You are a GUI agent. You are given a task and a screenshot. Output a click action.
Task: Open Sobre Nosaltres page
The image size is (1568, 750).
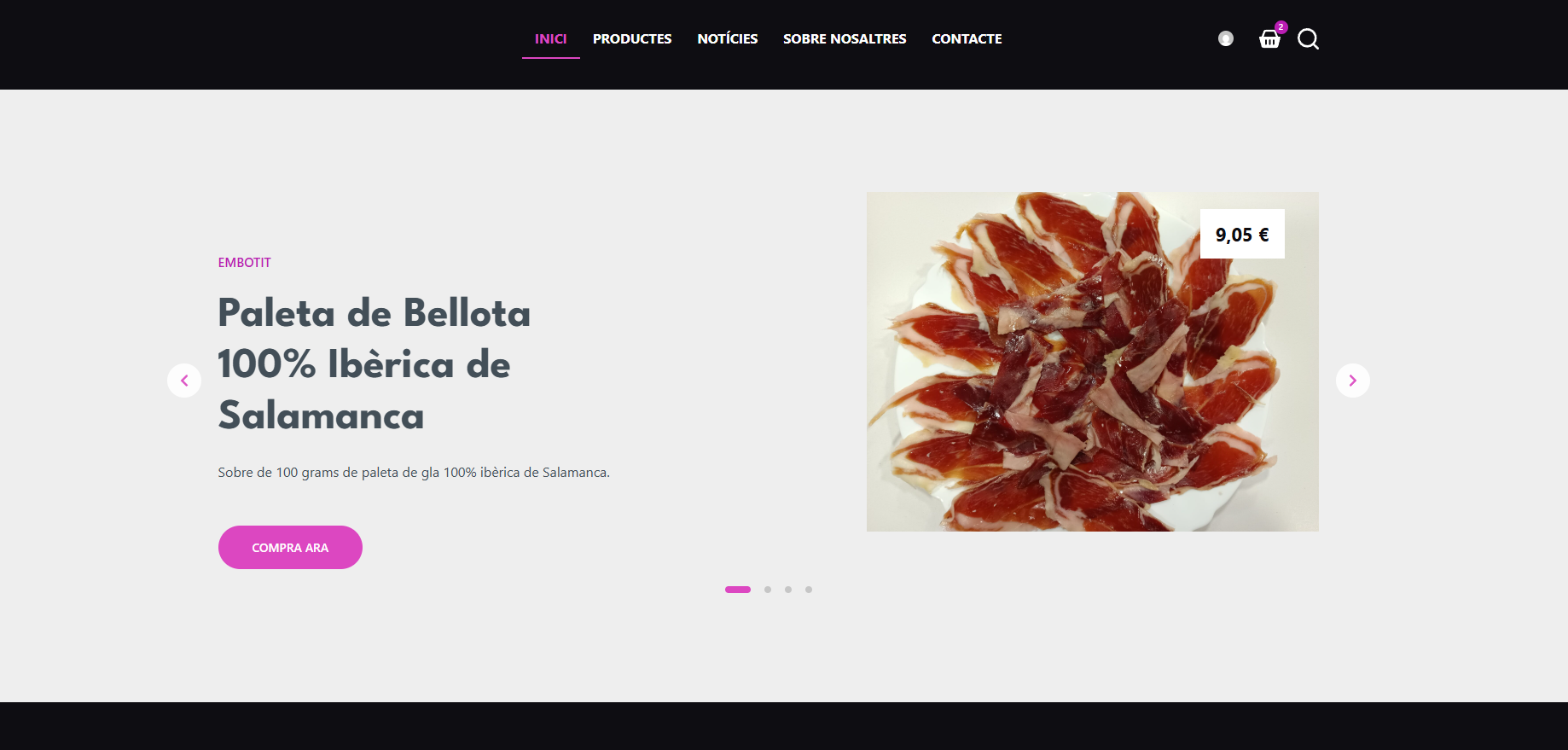[x=845, y=39]
